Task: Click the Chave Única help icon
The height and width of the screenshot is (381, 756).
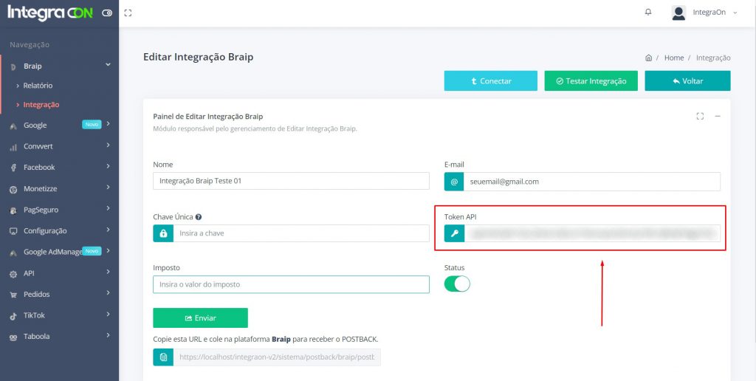Action: coord(199,217)
